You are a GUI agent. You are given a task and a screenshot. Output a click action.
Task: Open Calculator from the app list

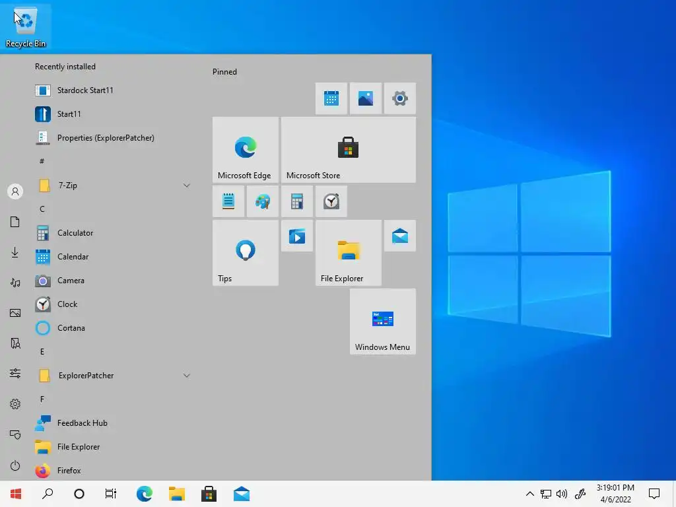(x=112, y=233)
